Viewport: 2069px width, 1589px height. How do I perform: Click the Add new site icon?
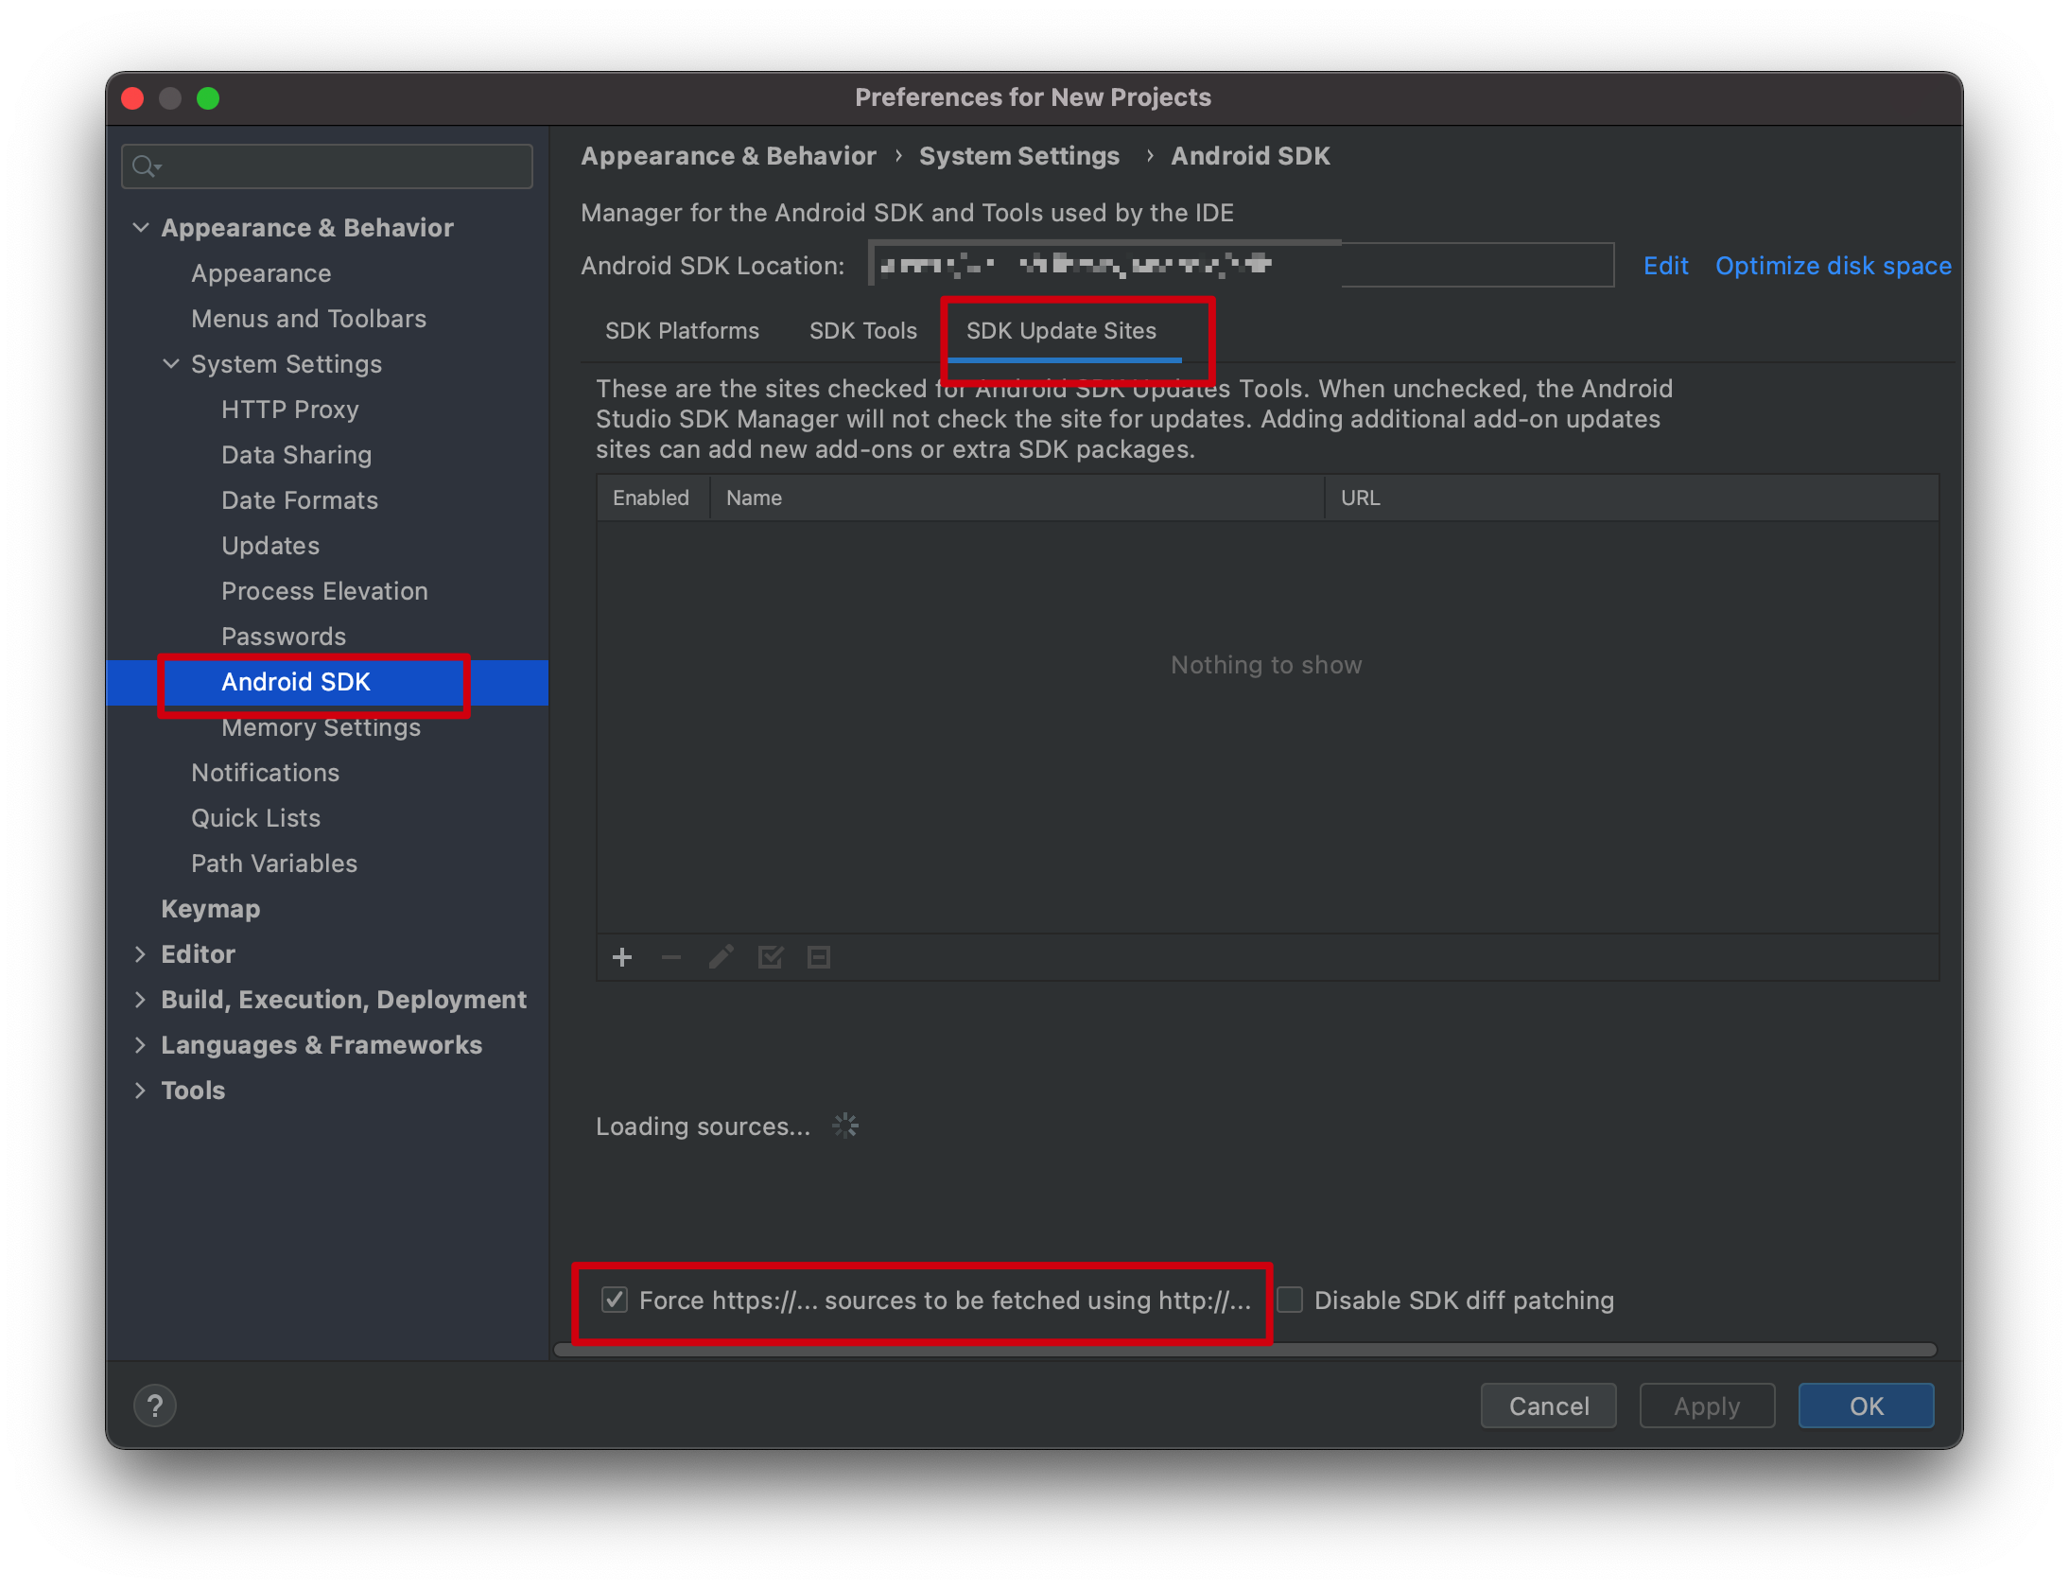[622, 956]
